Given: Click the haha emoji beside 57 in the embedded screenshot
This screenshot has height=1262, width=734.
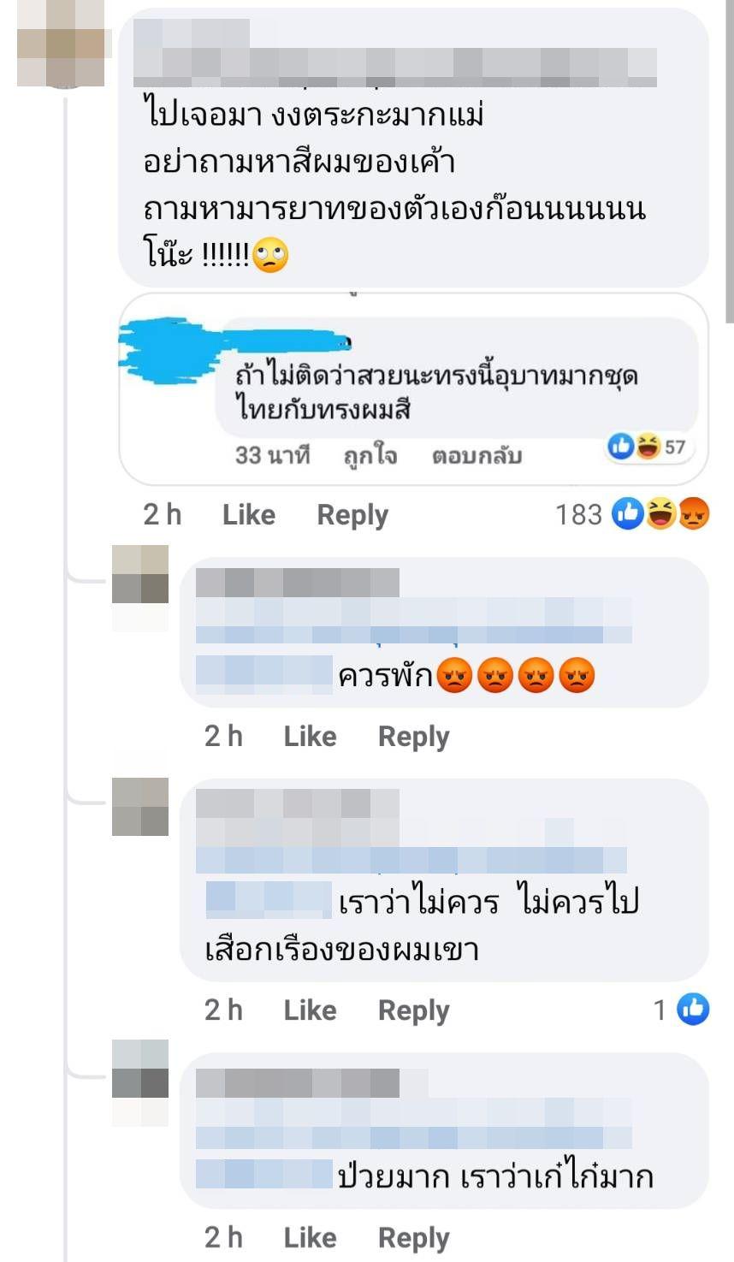Looking at the screenshot, I should pos(648,446).
